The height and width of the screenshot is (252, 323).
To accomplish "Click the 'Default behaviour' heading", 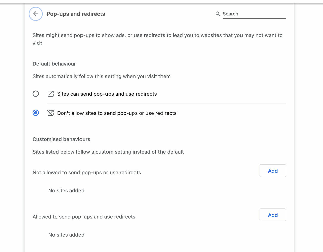I will [54, 64].
